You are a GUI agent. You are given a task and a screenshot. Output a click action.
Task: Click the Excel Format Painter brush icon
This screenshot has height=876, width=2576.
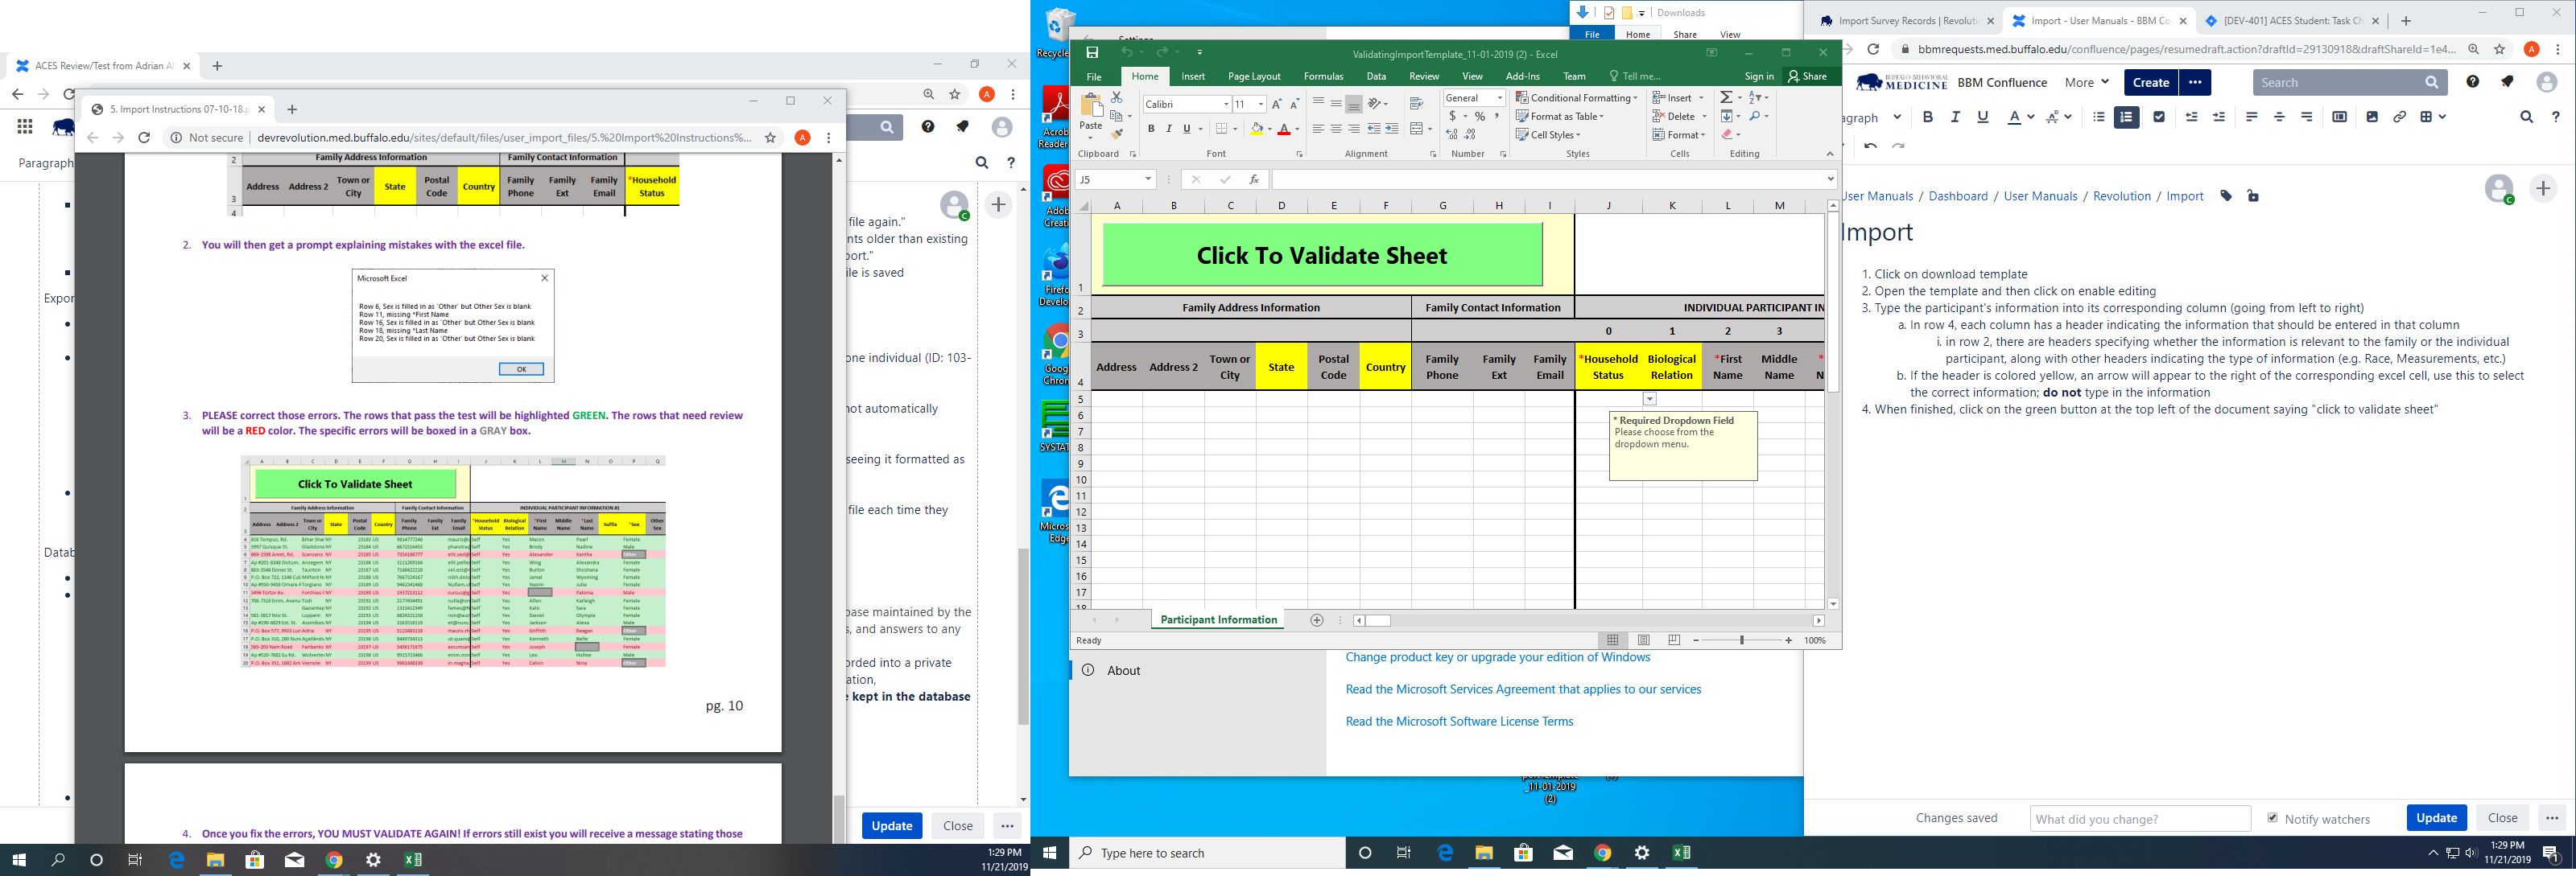[x=1117, y=134]
